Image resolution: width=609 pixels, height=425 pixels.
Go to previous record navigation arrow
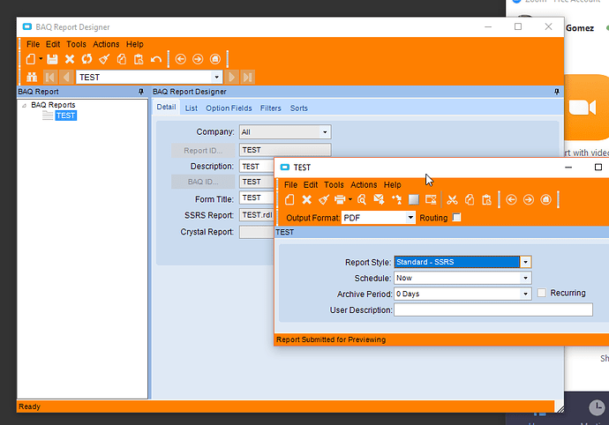66,77
